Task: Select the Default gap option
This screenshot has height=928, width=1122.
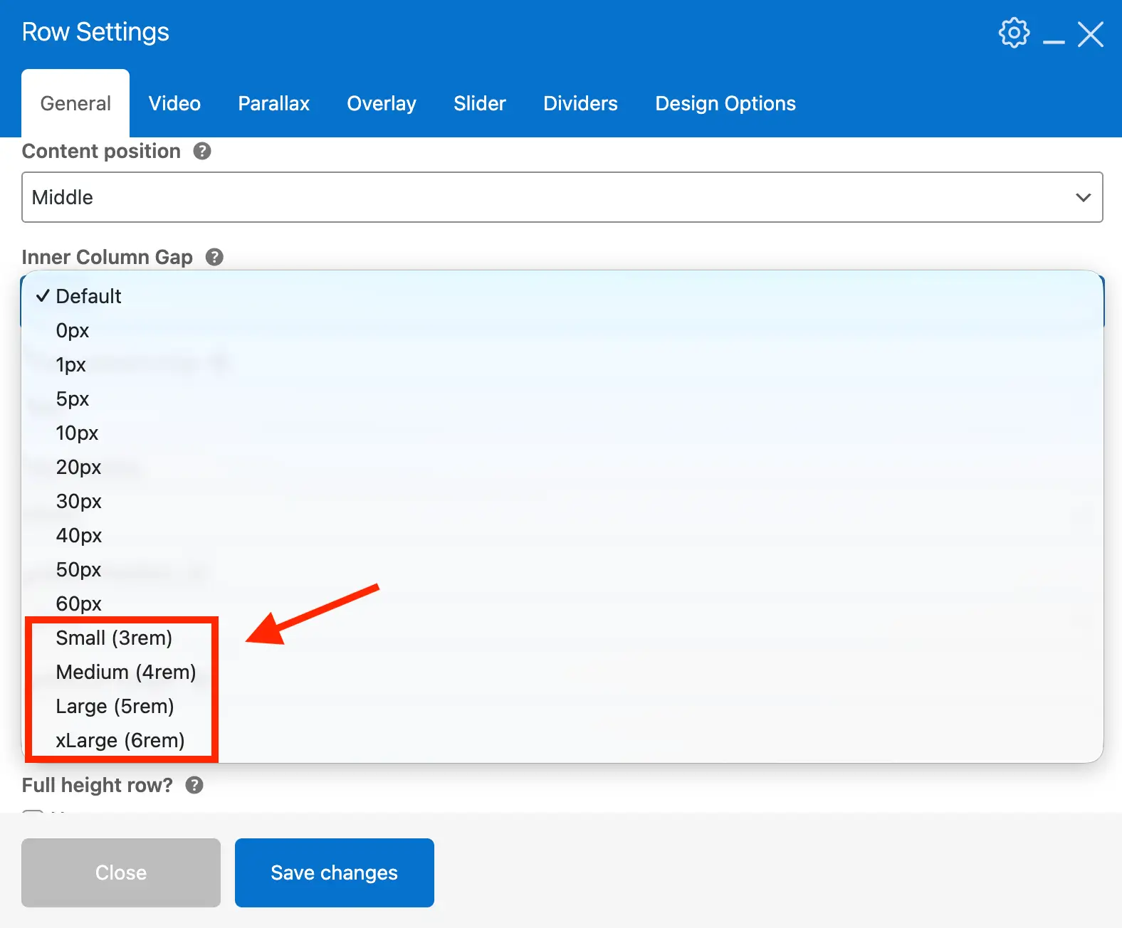Action: pos(88,296)
